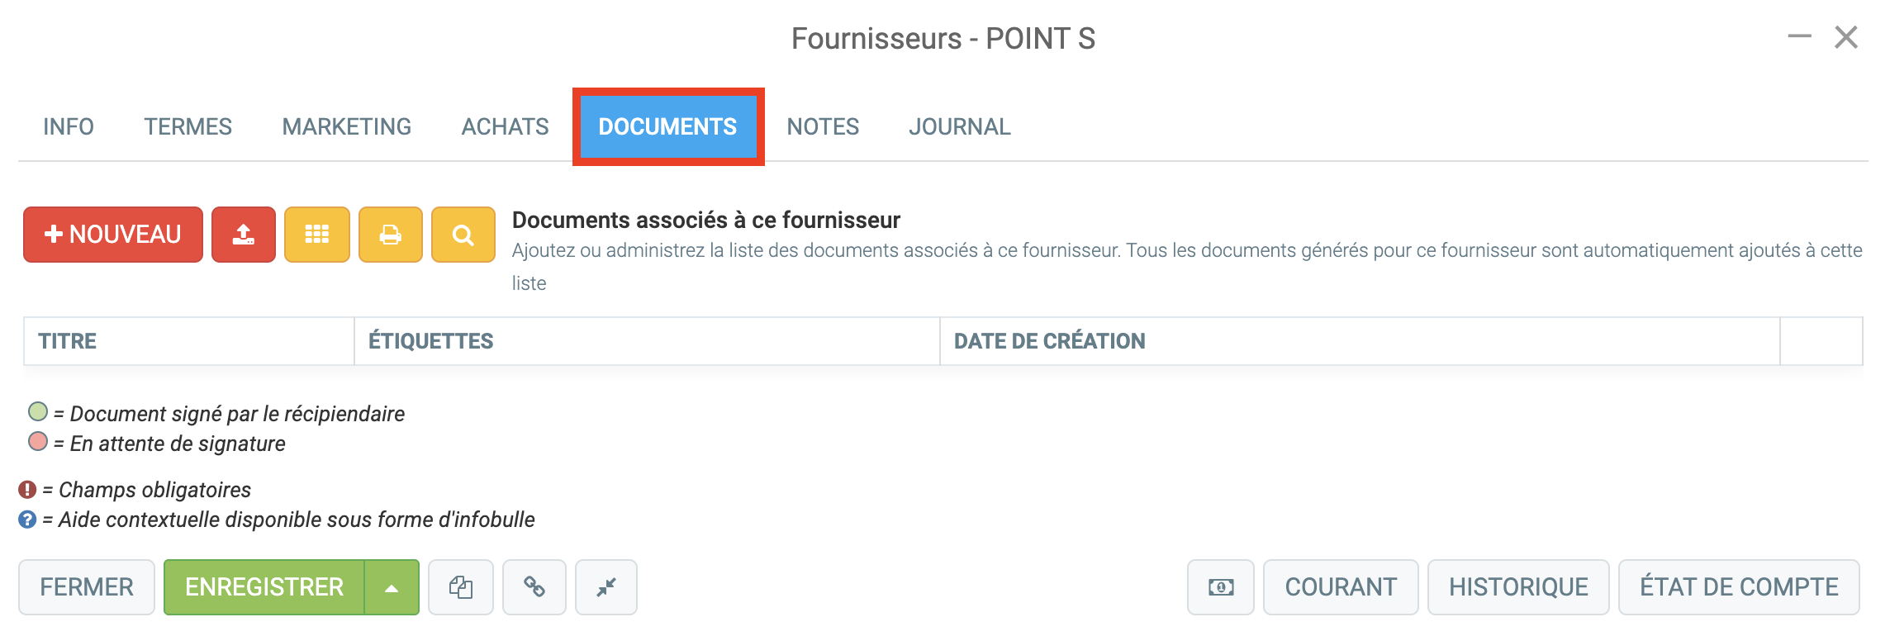Collapse window with inward arrows icon

pos(606,587)
